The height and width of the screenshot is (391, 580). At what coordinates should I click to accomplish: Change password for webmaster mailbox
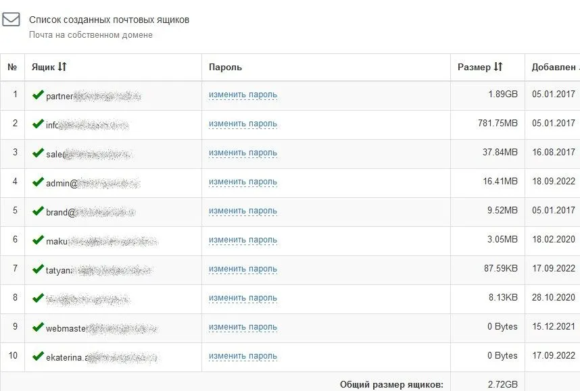point(243,327)
